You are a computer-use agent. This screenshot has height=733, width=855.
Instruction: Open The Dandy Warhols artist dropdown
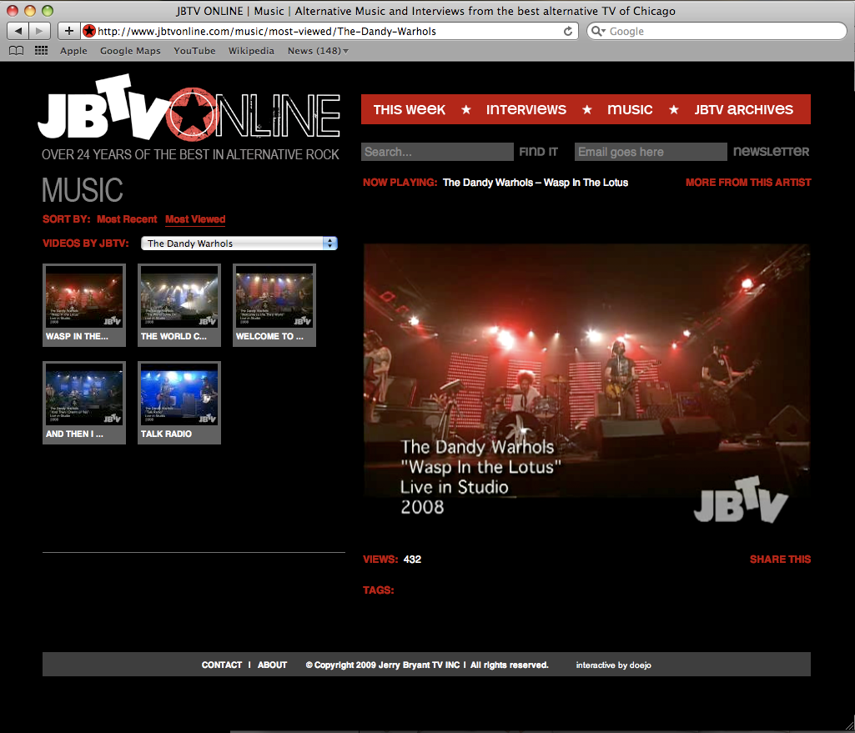239,243
